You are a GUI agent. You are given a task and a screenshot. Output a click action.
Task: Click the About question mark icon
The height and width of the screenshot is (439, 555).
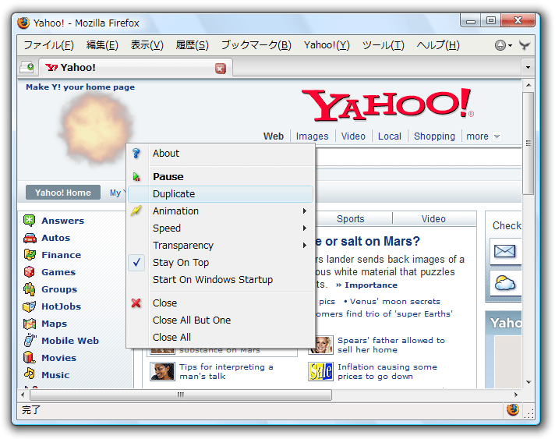pos(136,154)
